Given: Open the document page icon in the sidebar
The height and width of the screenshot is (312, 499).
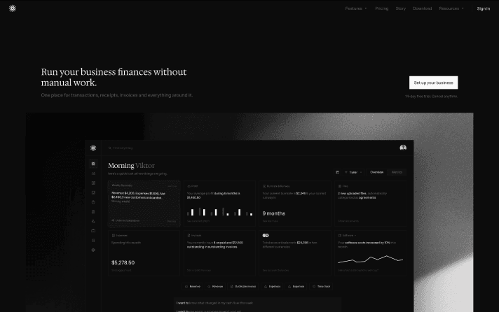Looking at the screenshot, I should click(93, 211).
